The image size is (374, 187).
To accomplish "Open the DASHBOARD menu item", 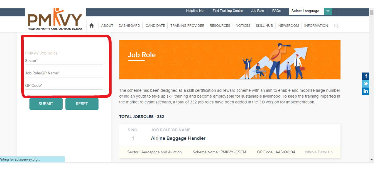I will point(129,26).
